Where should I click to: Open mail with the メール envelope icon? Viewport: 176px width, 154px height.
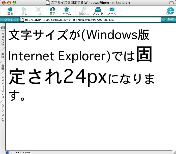click(112, 9)
